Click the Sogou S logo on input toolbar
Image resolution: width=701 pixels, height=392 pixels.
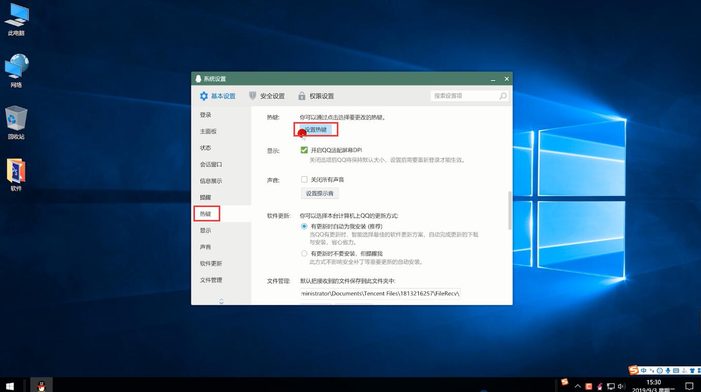(634, 370)
